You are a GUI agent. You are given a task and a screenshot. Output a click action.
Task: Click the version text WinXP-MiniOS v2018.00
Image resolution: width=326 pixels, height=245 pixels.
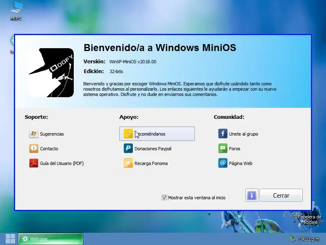[x=133, y=62]
